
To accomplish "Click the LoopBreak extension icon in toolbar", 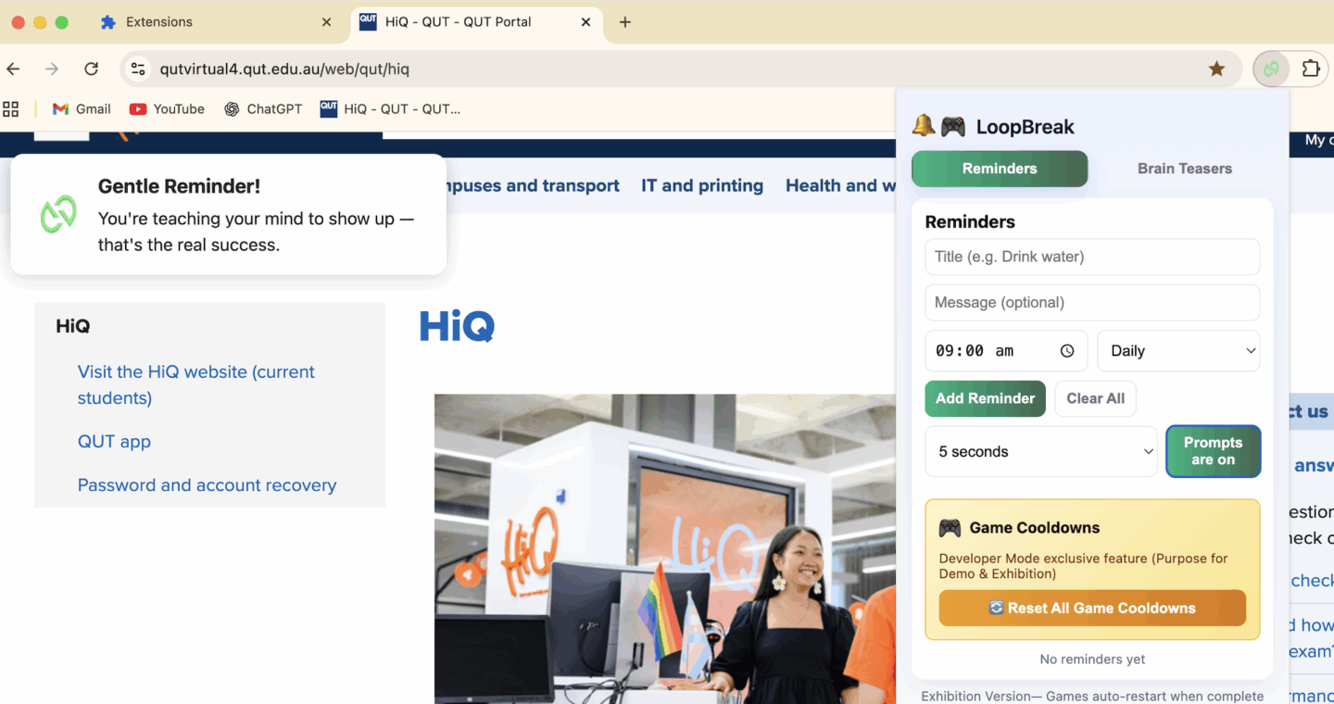I will coord(1271,69).
